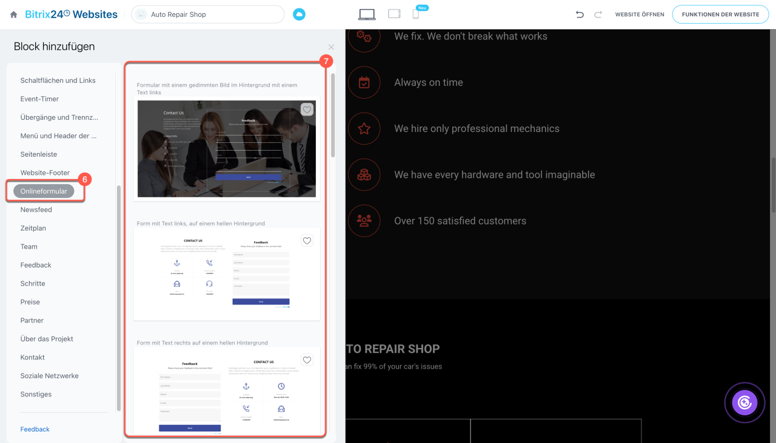The image size is (776, 443).
Task: Choose the dimmed background image form block
Action: pos(227,149)
